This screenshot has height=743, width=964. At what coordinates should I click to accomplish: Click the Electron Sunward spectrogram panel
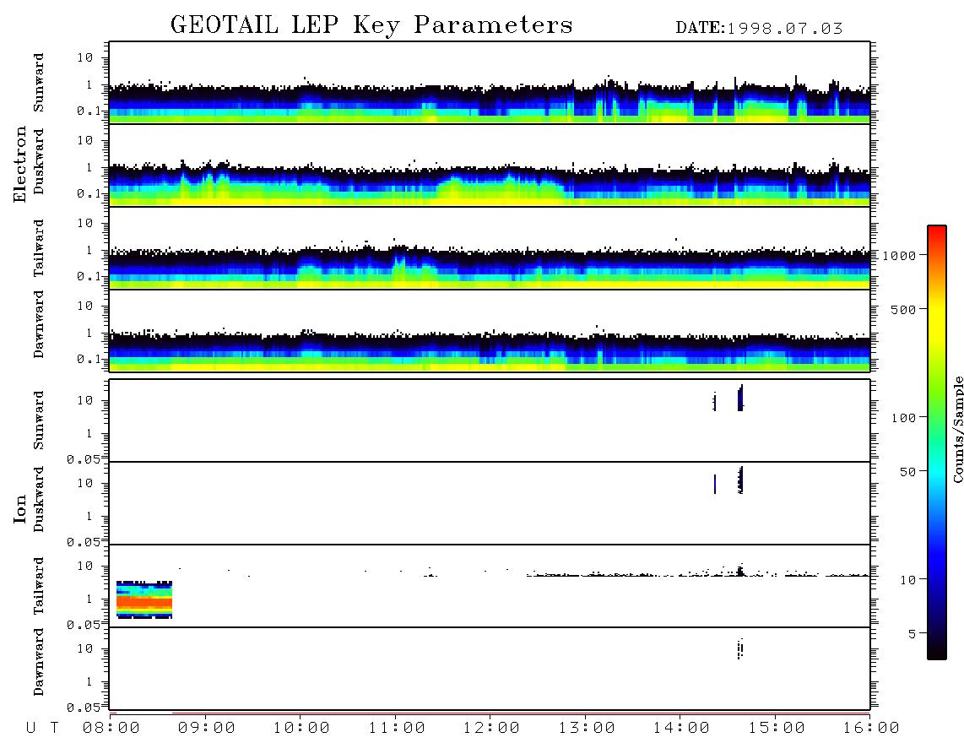(x=490, y=83)
